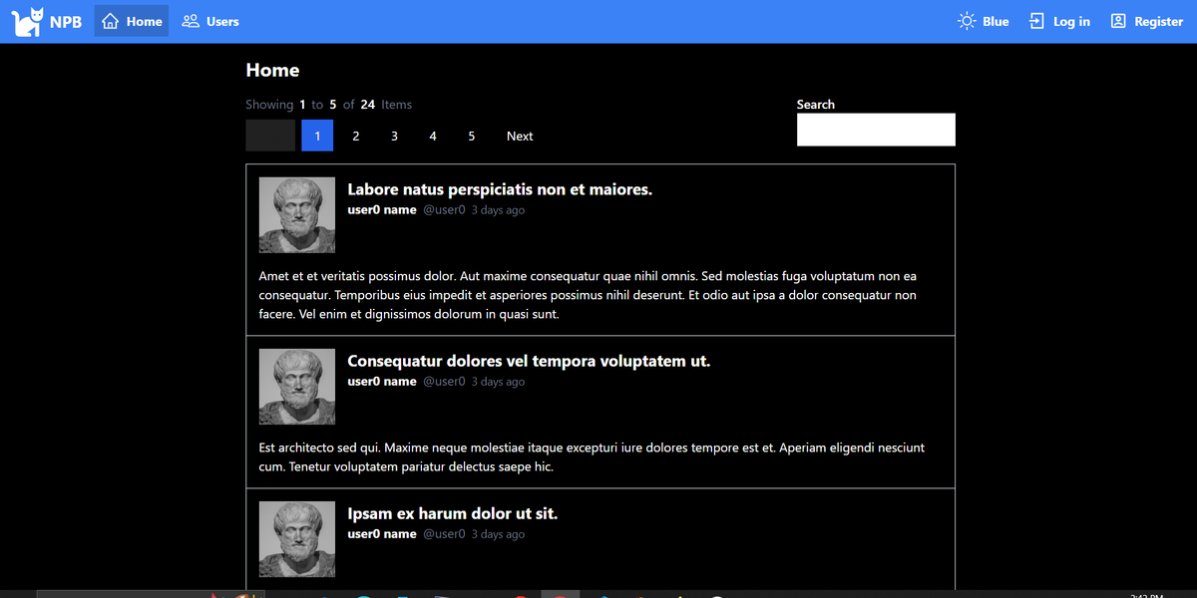Focus the Search input field
This screenshot has height=598, width=1197.
[876, 130]
